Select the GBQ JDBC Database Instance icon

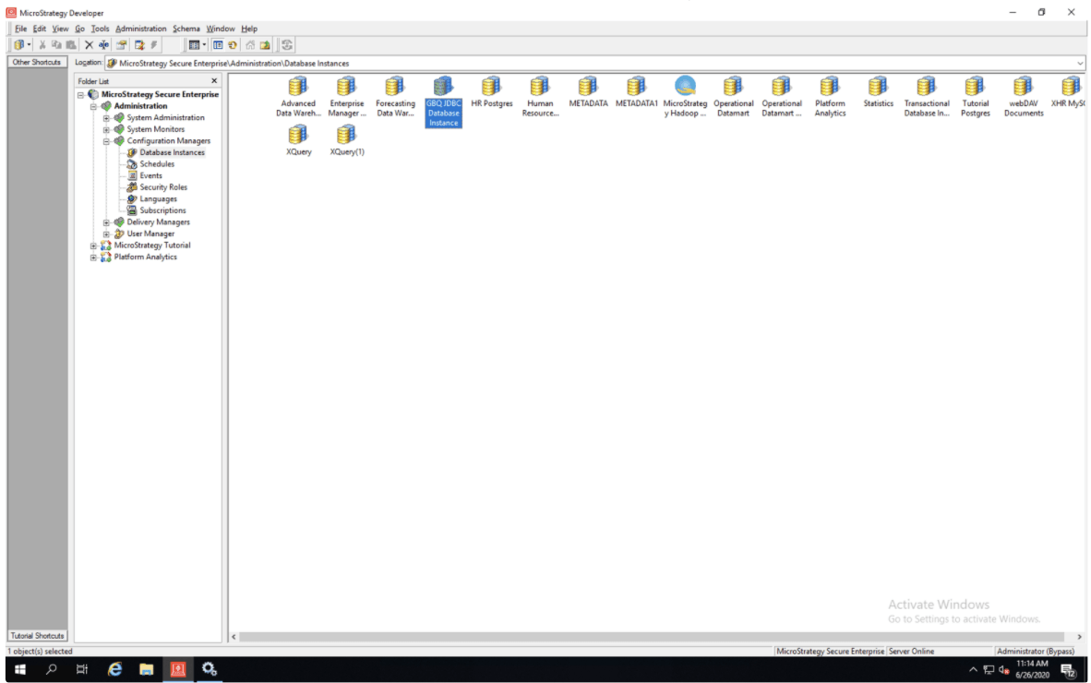click(443, 88)
